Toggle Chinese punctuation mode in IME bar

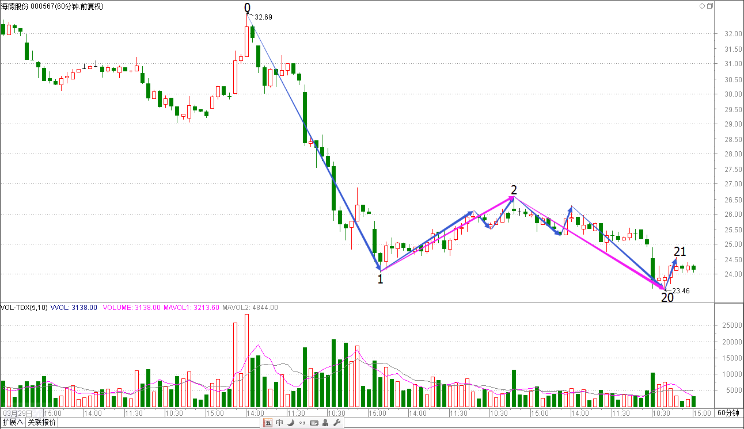pyautogui.click(x=302, y=424)
